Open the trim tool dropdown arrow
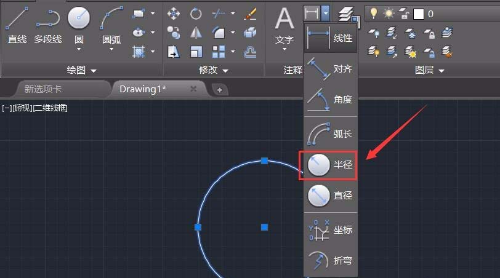 coord(233,14)
